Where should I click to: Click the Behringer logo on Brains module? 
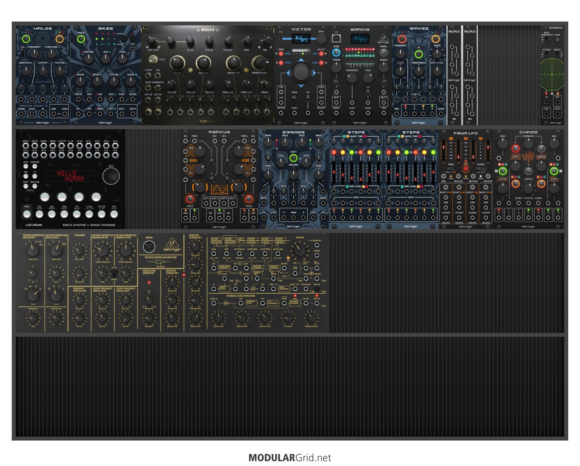point(384,39)
